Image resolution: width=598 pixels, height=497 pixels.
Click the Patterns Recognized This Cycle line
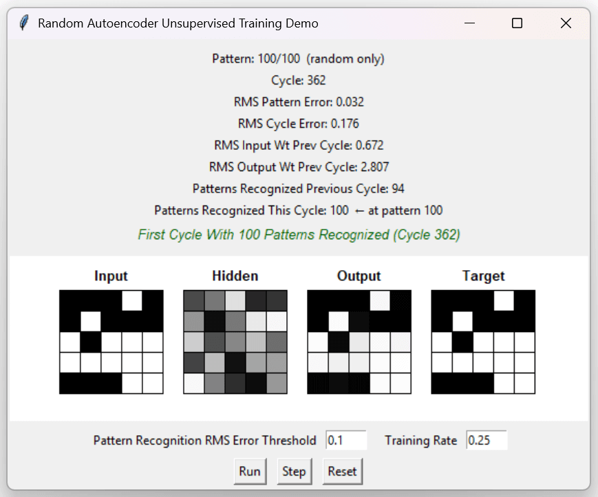(298, 210)
